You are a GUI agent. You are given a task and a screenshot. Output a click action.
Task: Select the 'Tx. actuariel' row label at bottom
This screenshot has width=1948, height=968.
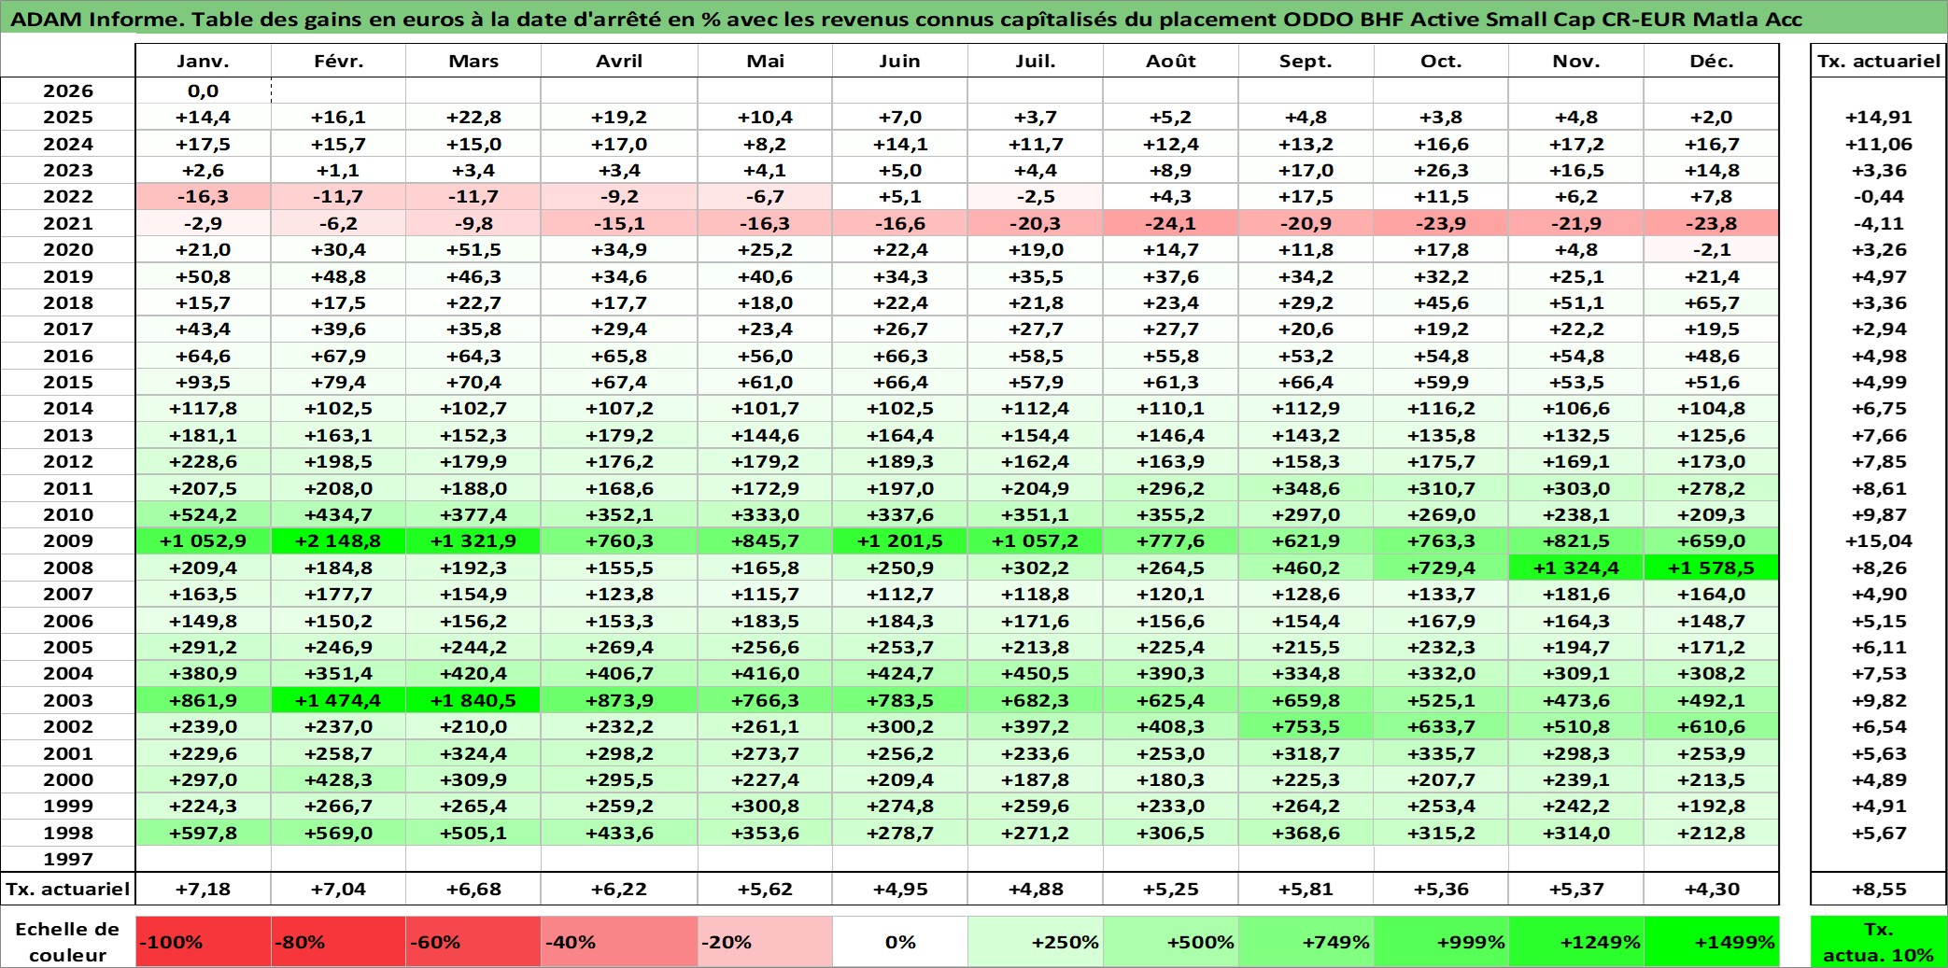click(x=68, y=889)
